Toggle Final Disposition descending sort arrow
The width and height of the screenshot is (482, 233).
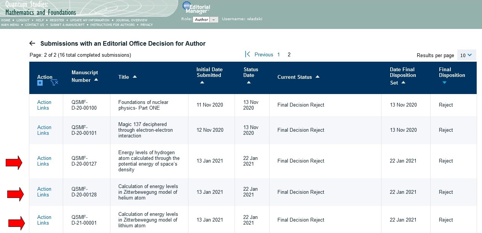pos(444,82)
